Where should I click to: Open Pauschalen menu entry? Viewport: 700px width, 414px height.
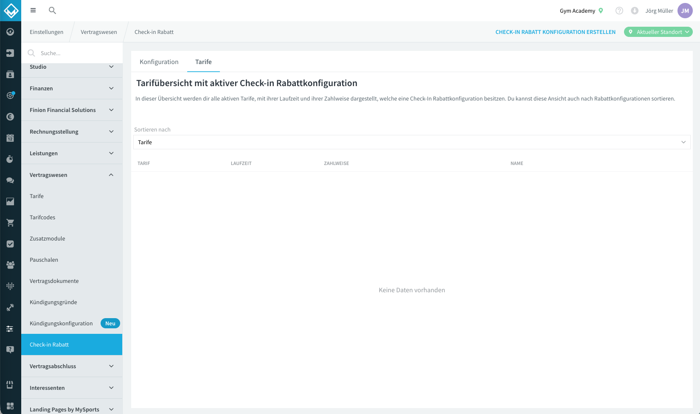pyautogui.click(x=72, y=260)
